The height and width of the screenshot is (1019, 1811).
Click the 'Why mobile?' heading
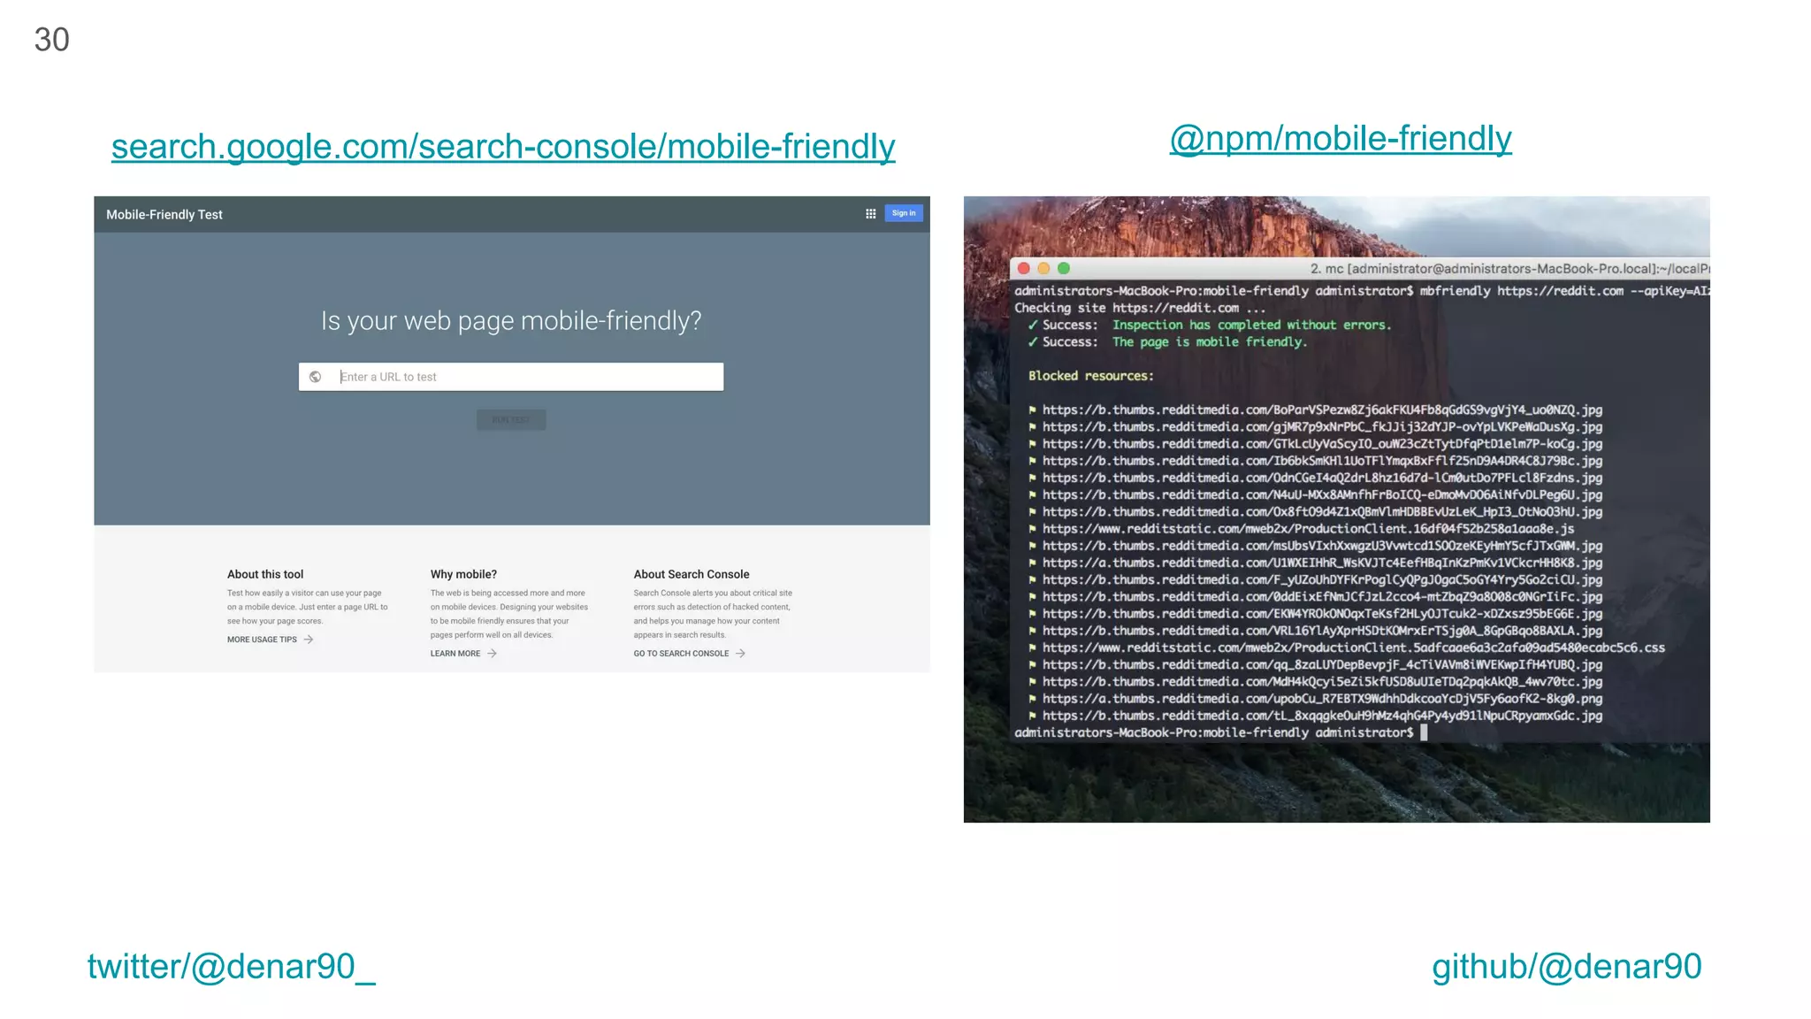(x=463, y=574)
